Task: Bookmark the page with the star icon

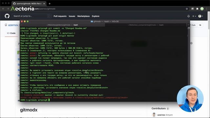Action: coord(187,9)
